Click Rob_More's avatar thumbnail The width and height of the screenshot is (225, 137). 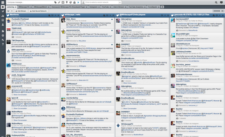pyautogui.click(x=63, y=20)
